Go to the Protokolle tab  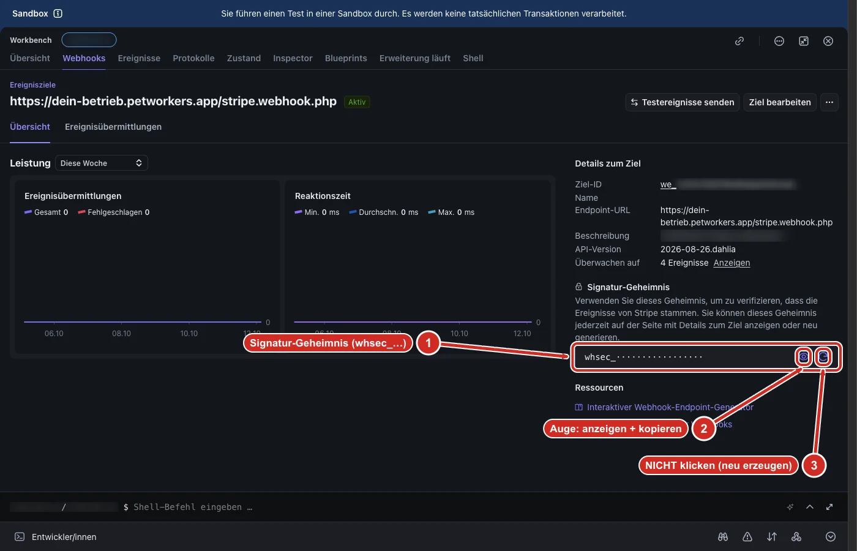[x=193, y=58]
